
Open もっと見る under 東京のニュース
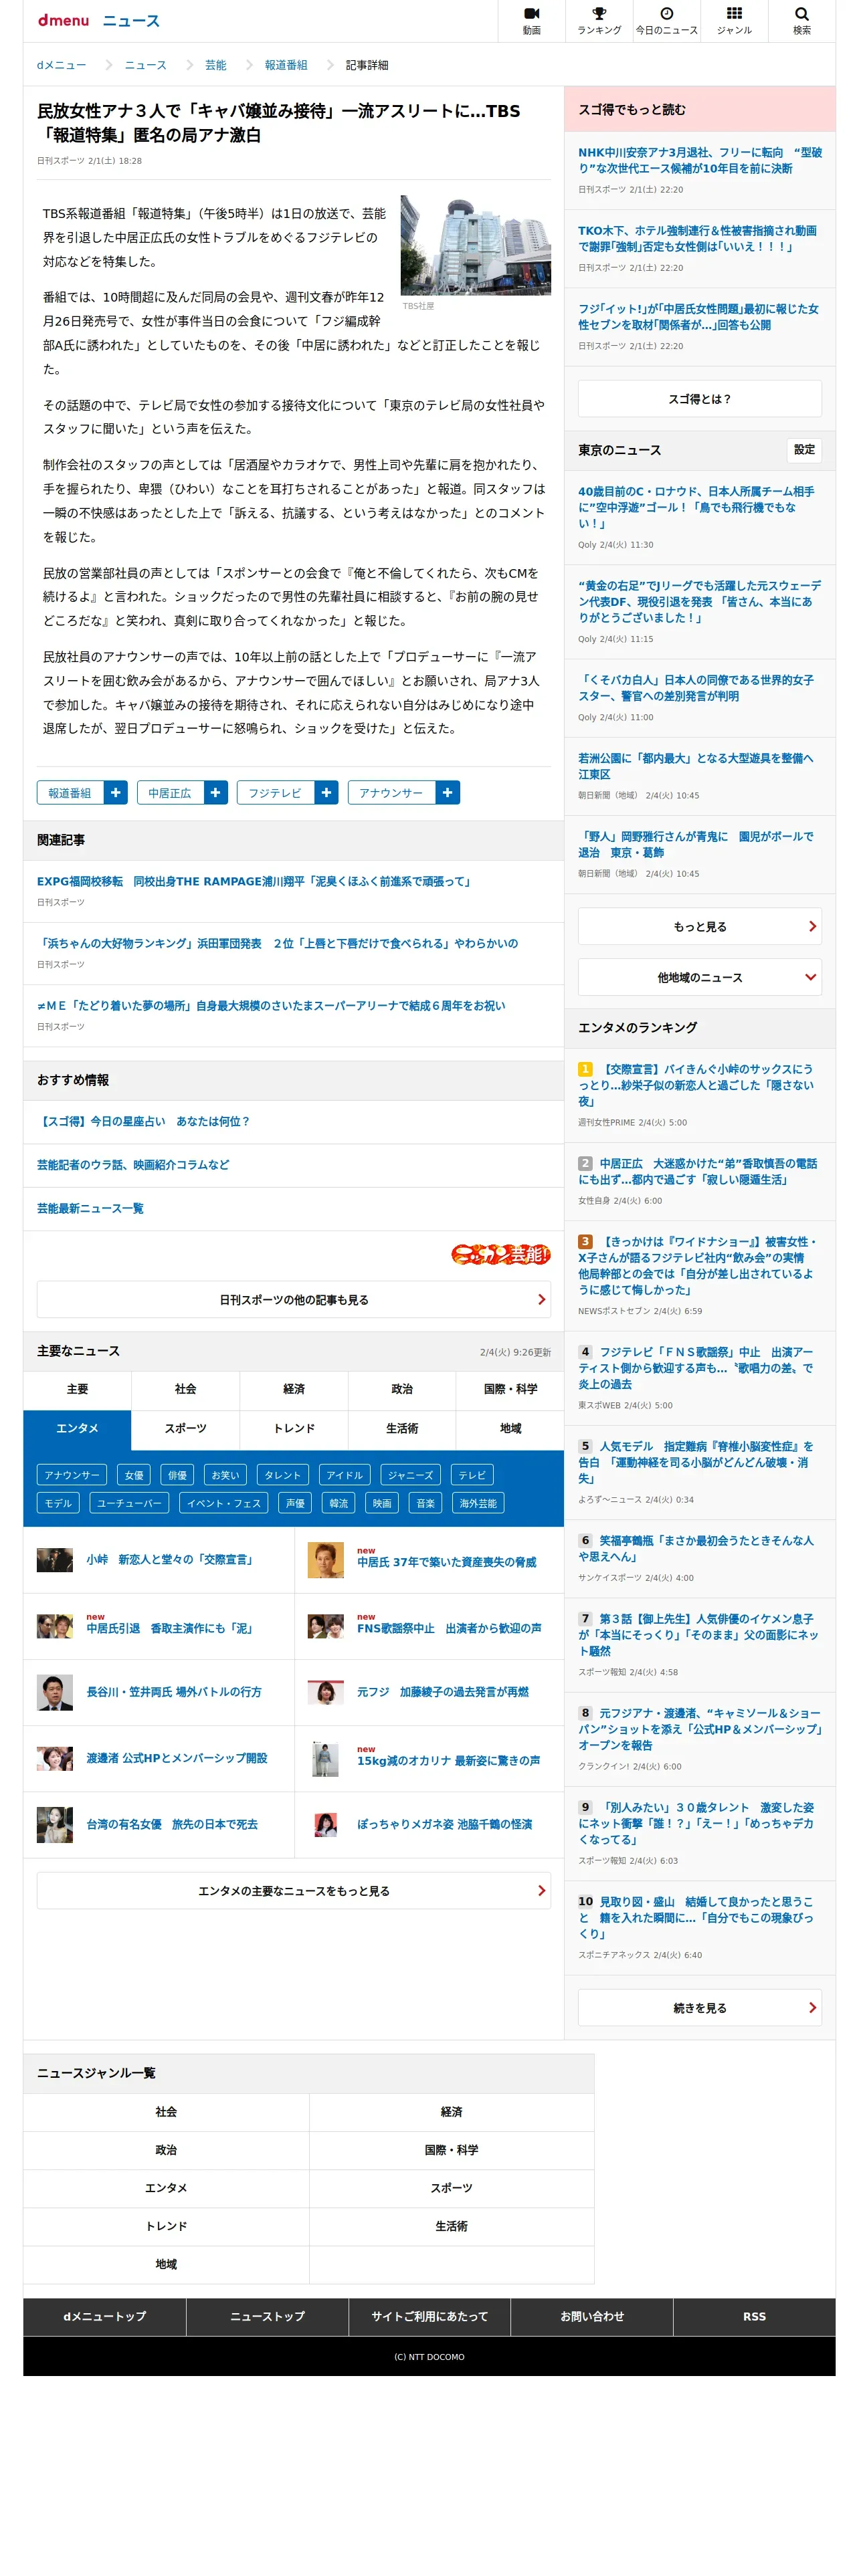point(699,926)
